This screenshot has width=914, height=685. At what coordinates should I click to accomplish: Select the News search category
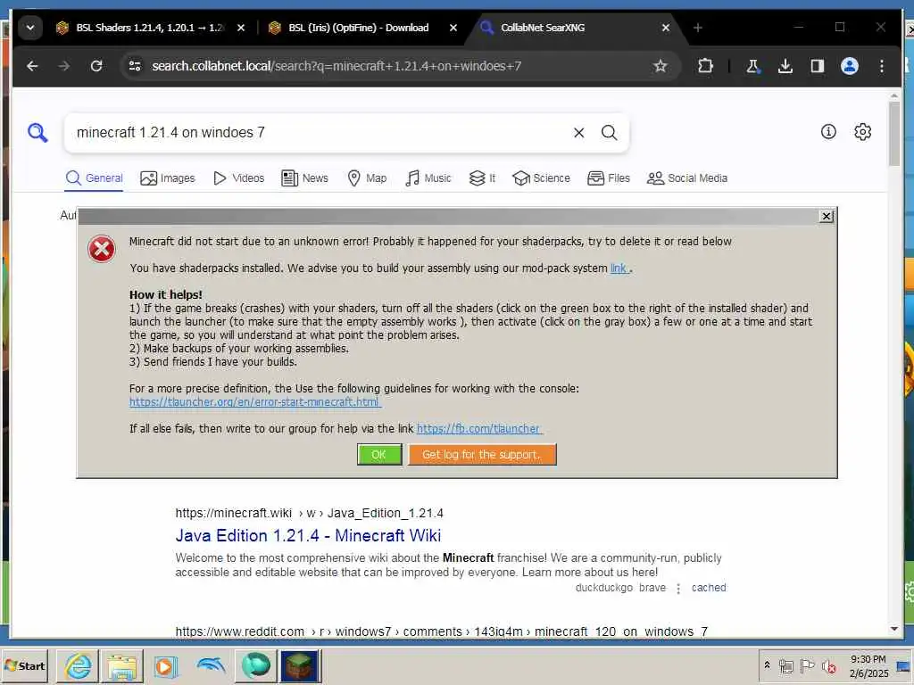point(305,178)
